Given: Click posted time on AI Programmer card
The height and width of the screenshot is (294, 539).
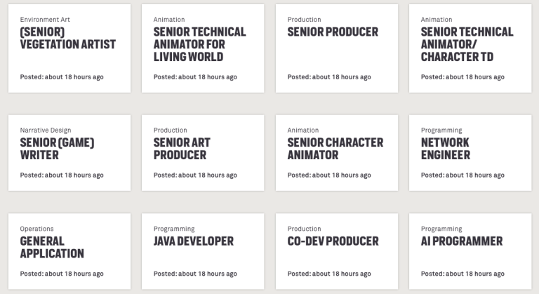Looking at the screenshot, I should pyautogui.click(x=463, y=274).
